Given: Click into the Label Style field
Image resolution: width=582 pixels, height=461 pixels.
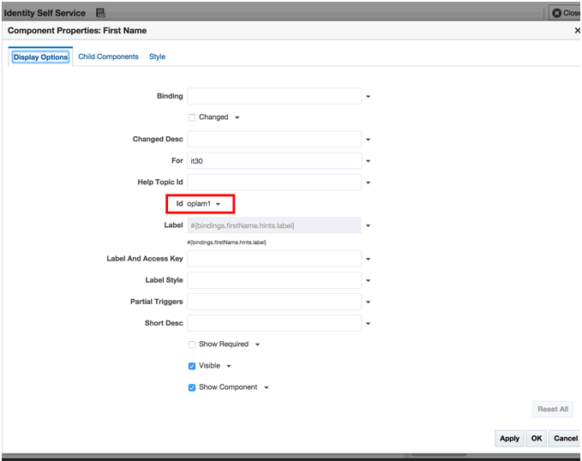Looking at the screenshot, I should pyautogui.click(x=274, y=280).
